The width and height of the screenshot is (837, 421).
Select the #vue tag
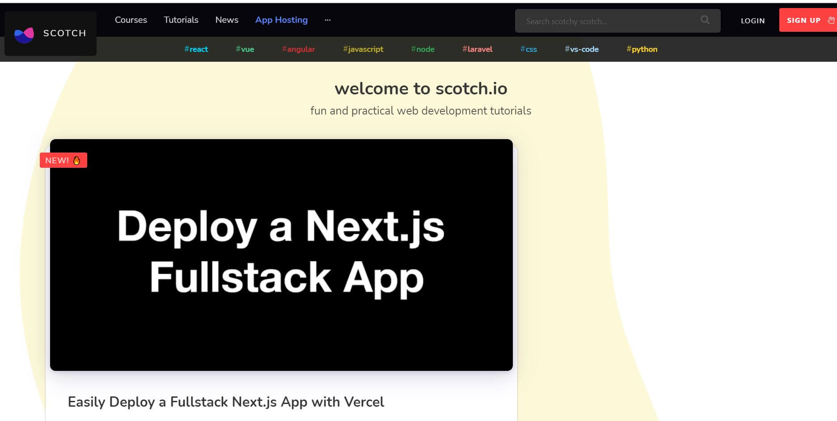(x=245, y=49)
